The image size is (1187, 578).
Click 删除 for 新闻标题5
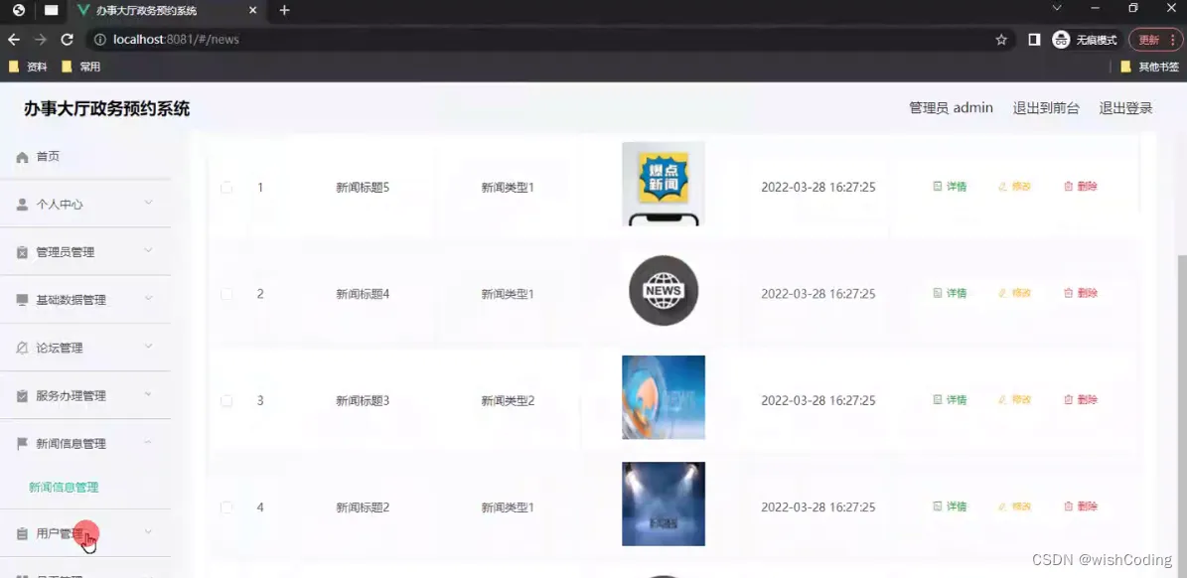1081,186
